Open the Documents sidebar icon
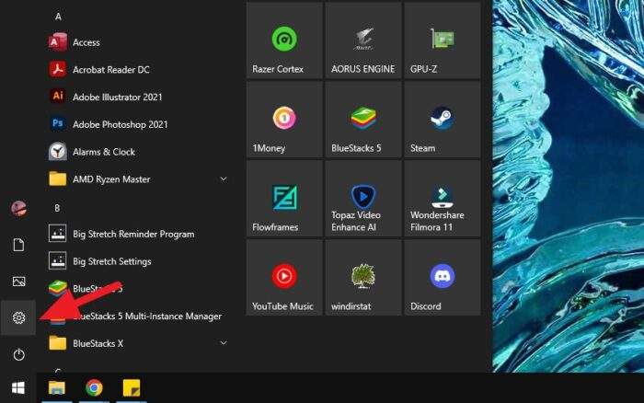644x403 pixels. pos(18,245)
